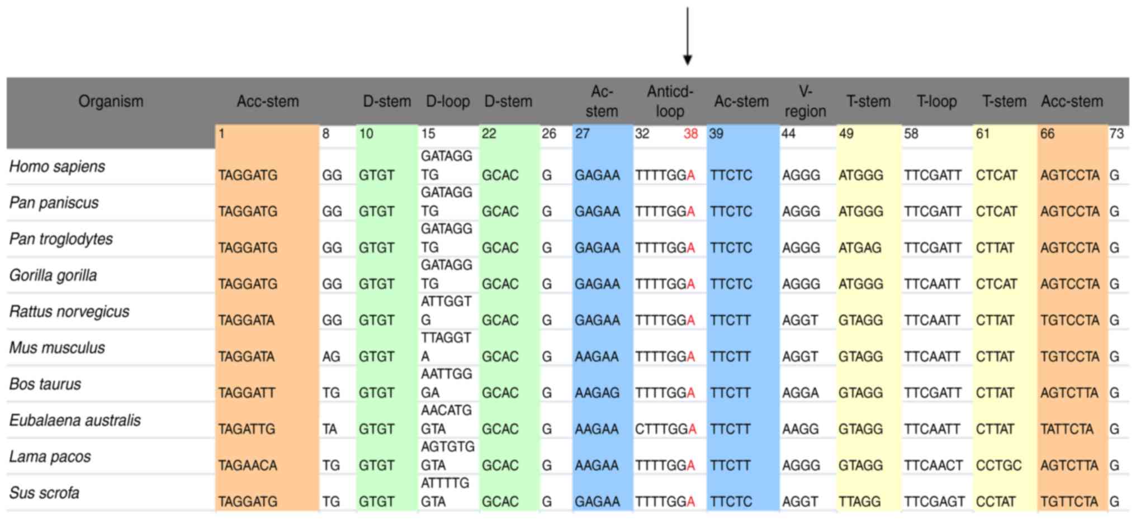Click the AAGAG sequence in blue column
The height and width of the screenshot is (520, 1136).
tap(597, 393)
